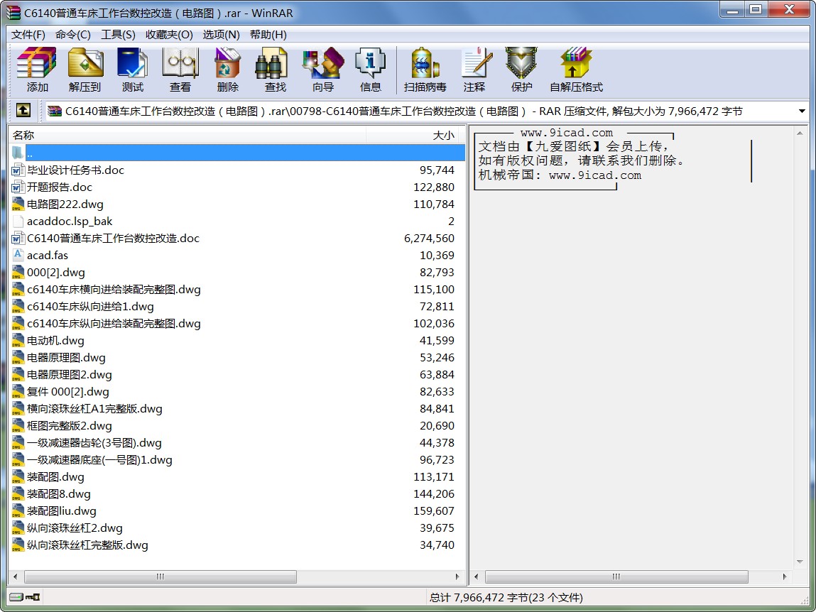
Task: Click the DWG icon of 电路图222.dwg
Action: point(18,204)
